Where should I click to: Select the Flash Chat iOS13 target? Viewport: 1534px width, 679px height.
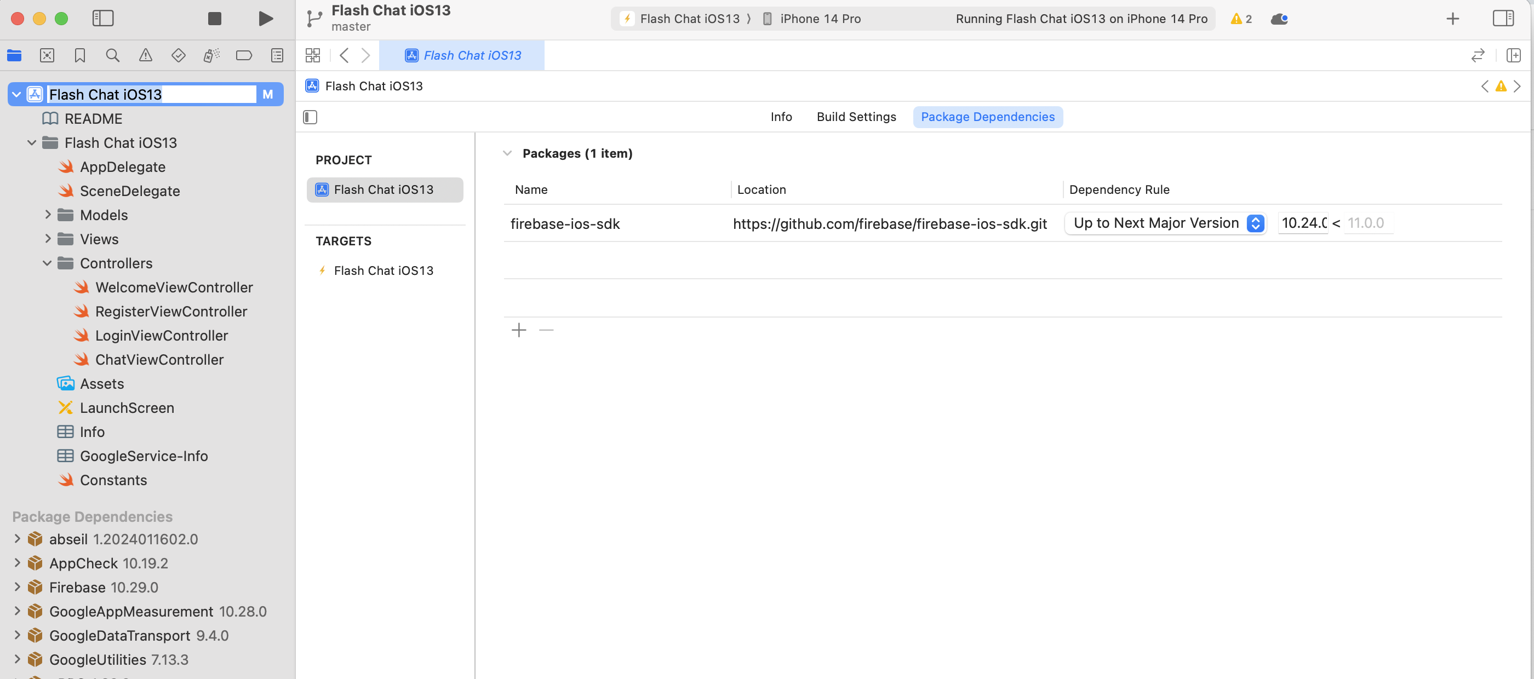pos(383,270)
